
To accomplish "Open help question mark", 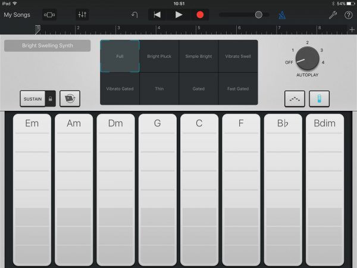I will tap(348, 15).
